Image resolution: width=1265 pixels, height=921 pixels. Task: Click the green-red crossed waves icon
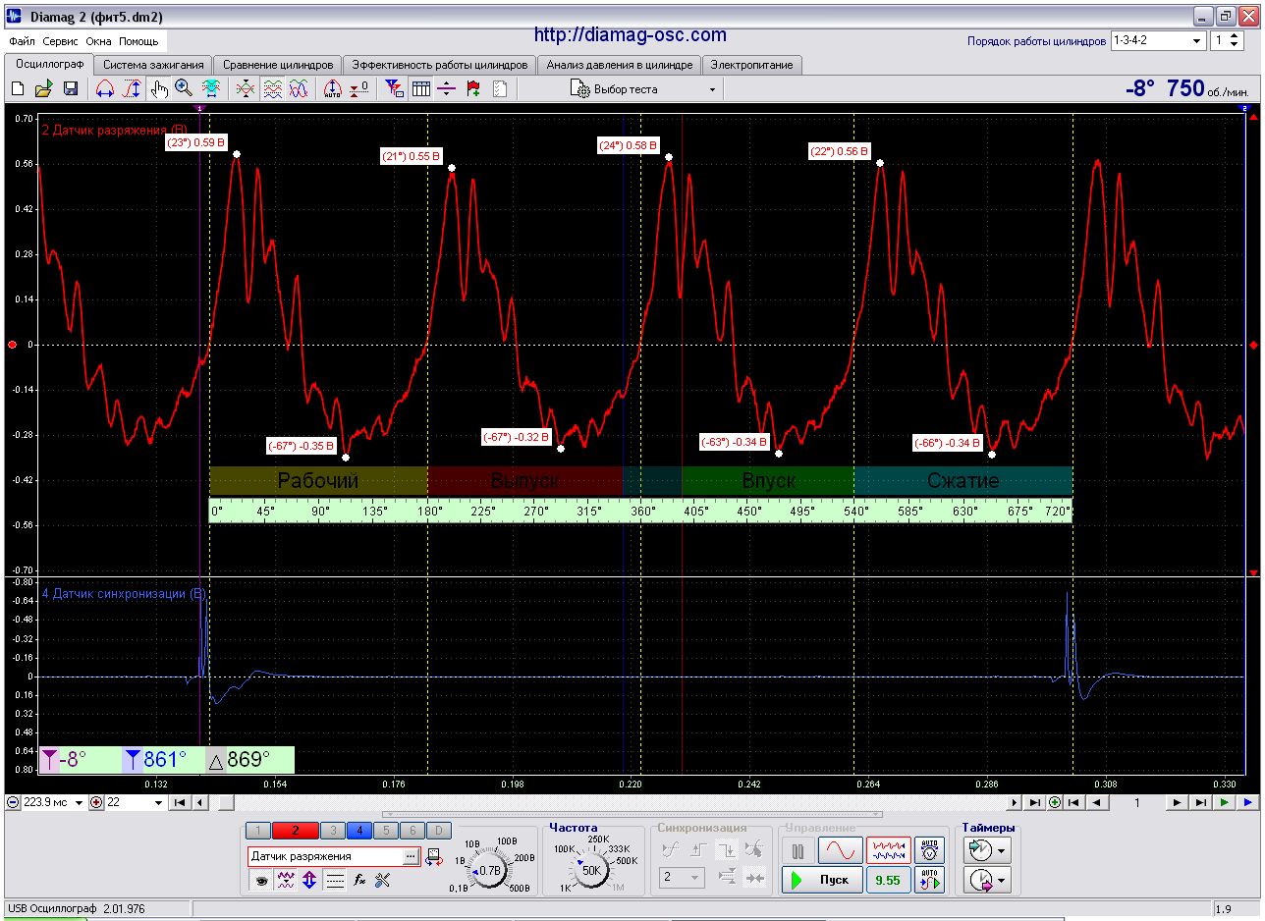[x=246, y=89]
